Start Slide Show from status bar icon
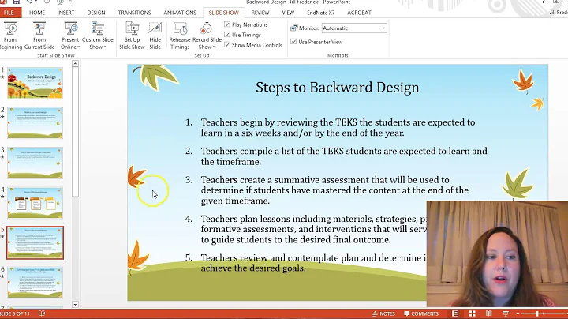568x319 pixels. [x=506, y=313]
